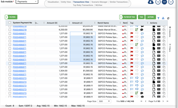Select the $5,068.90 amount cell
Viewport: 178px width, 108px height.
83,30
